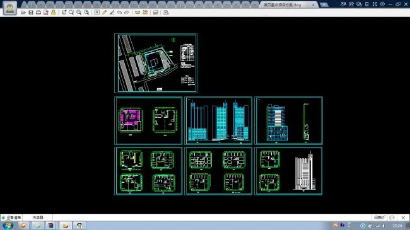Click the yellow lock encryption icon
The height and width of the screenshot is (230, 410).
pos(54,13)
